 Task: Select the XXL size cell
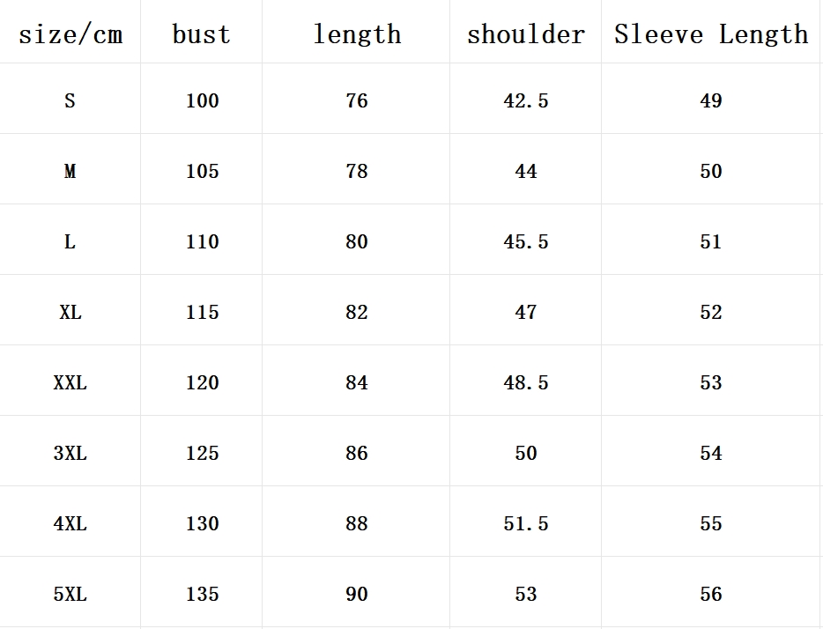pyautogui.click(x=70, y=382)
